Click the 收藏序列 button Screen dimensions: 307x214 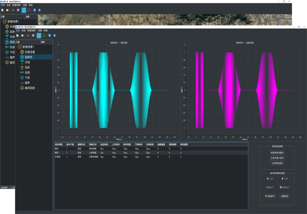(284, 196)
